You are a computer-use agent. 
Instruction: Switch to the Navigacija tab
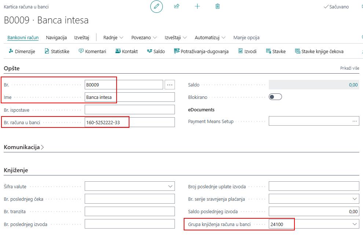point(56,37)
